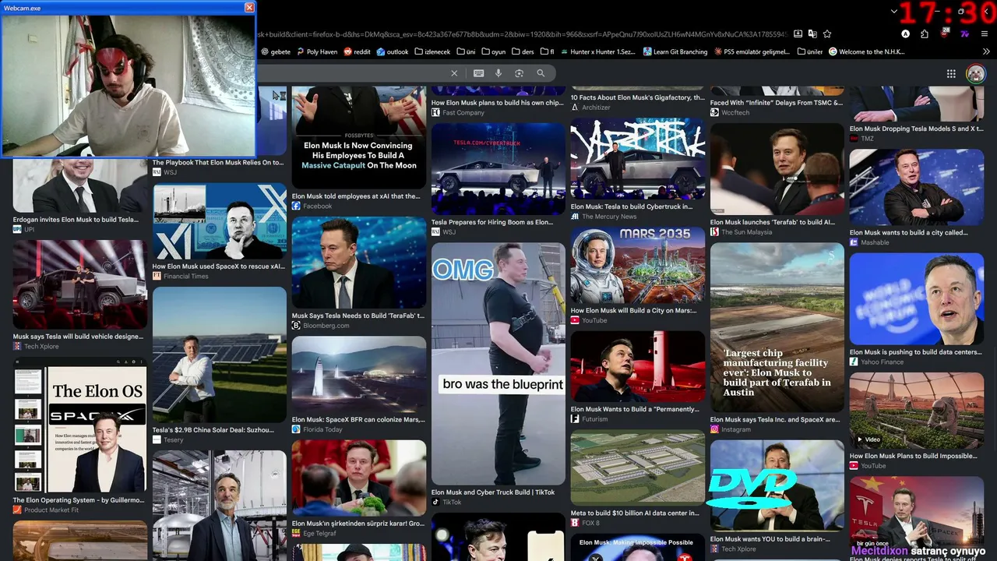Screen dimensions: 997x561
Task: Open 'The Elon OS' SpaceX image
Action: coord(79,425)
